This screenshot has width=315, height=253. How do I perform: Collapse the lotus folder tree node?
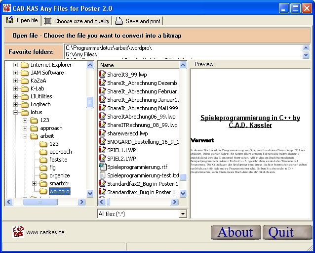[16, 112]
